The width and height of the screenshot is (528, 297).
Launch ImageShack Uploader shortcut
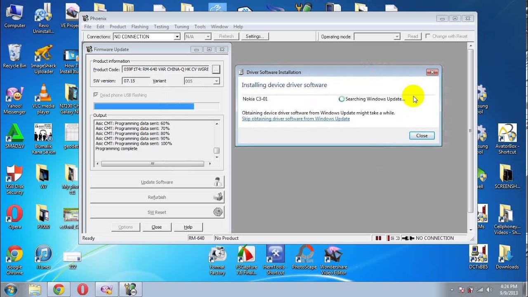coord(43,59)
